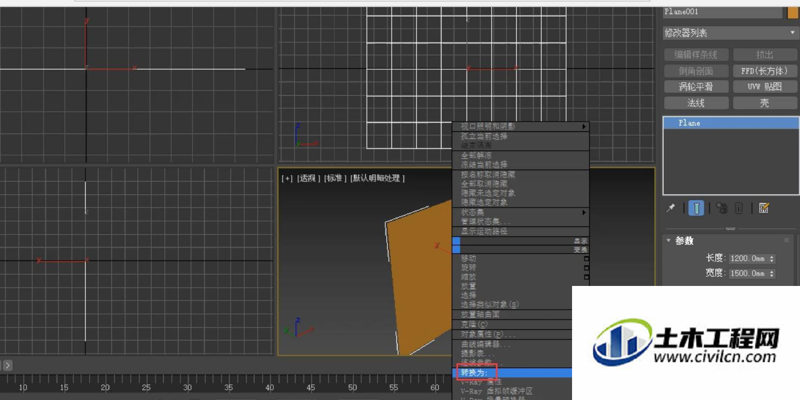
Task: Click the 长度 spinner arrows
Action: (x=772, y=259)
